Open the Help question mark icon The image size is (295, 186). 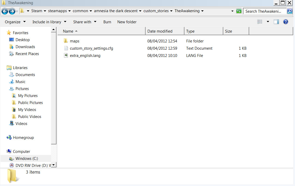tap(285, 22)
